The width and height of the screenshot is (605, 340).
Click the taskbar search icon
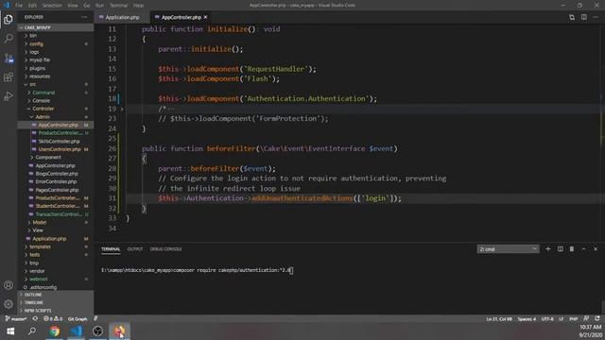(x=32, y=331)
